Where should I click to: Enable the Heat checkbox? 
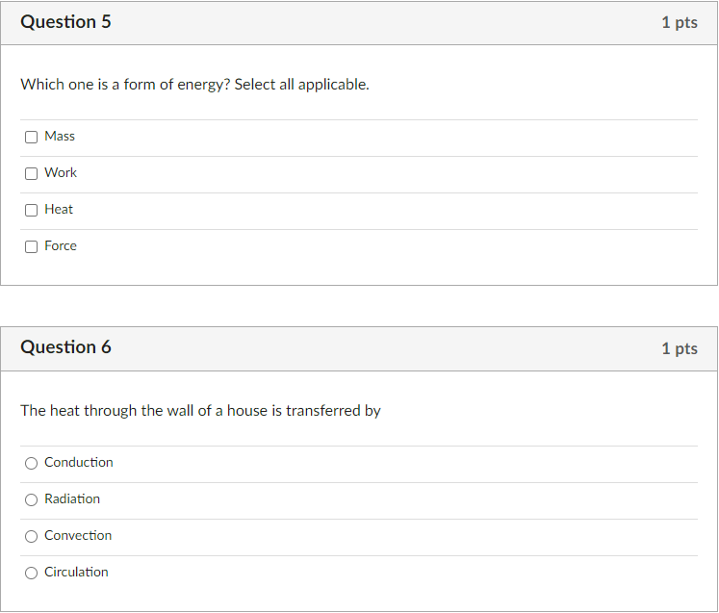pos(31,211)
